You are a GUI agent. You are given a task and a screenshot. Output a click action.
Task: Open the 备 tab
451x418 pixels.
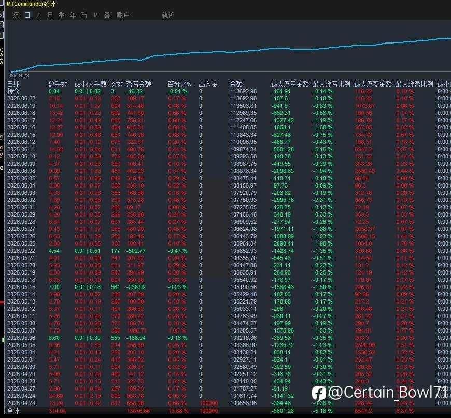click(107, 15)
